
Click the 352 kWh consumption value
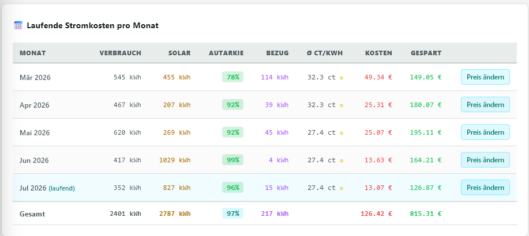pyautogui.click(x=127, y=188)
